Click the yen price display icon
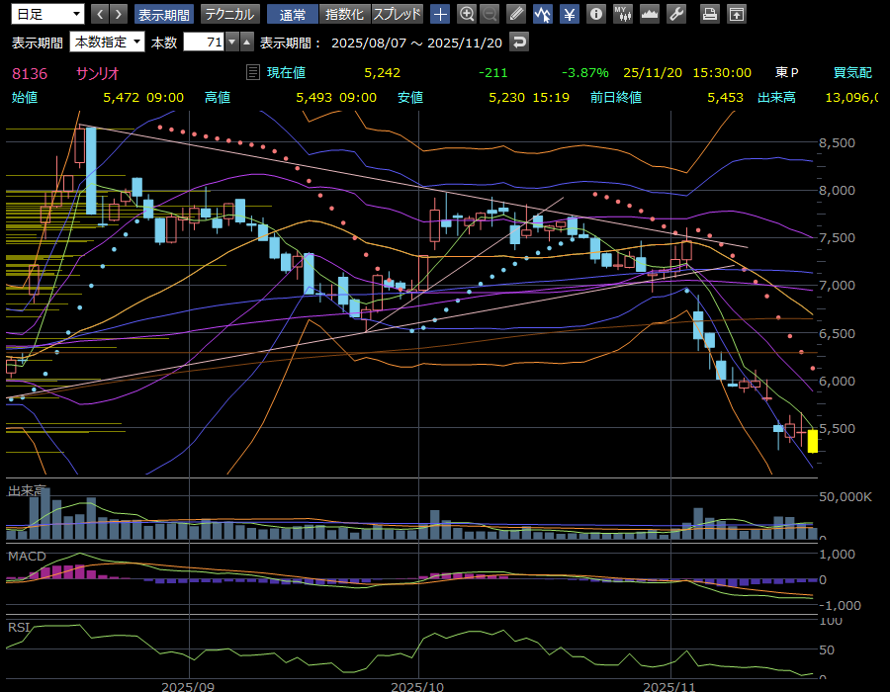The height and width of the screenshot is (692, 890). 570,14
